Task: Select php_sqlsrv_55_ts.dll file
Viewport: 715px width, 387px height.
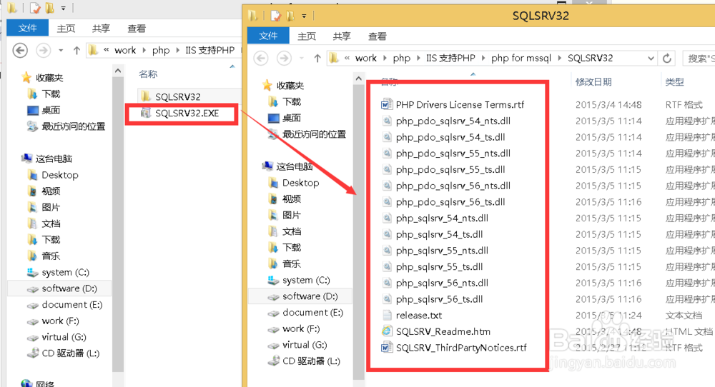Action: point(439,267)
